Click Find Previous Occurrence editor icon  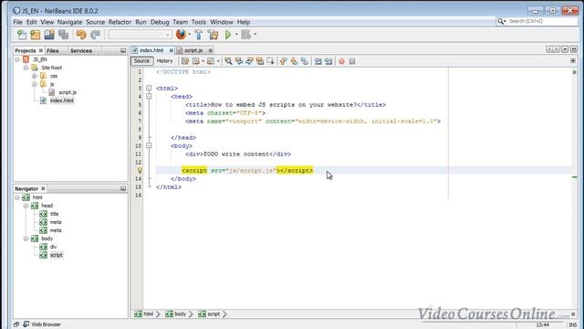pos(239,61)
